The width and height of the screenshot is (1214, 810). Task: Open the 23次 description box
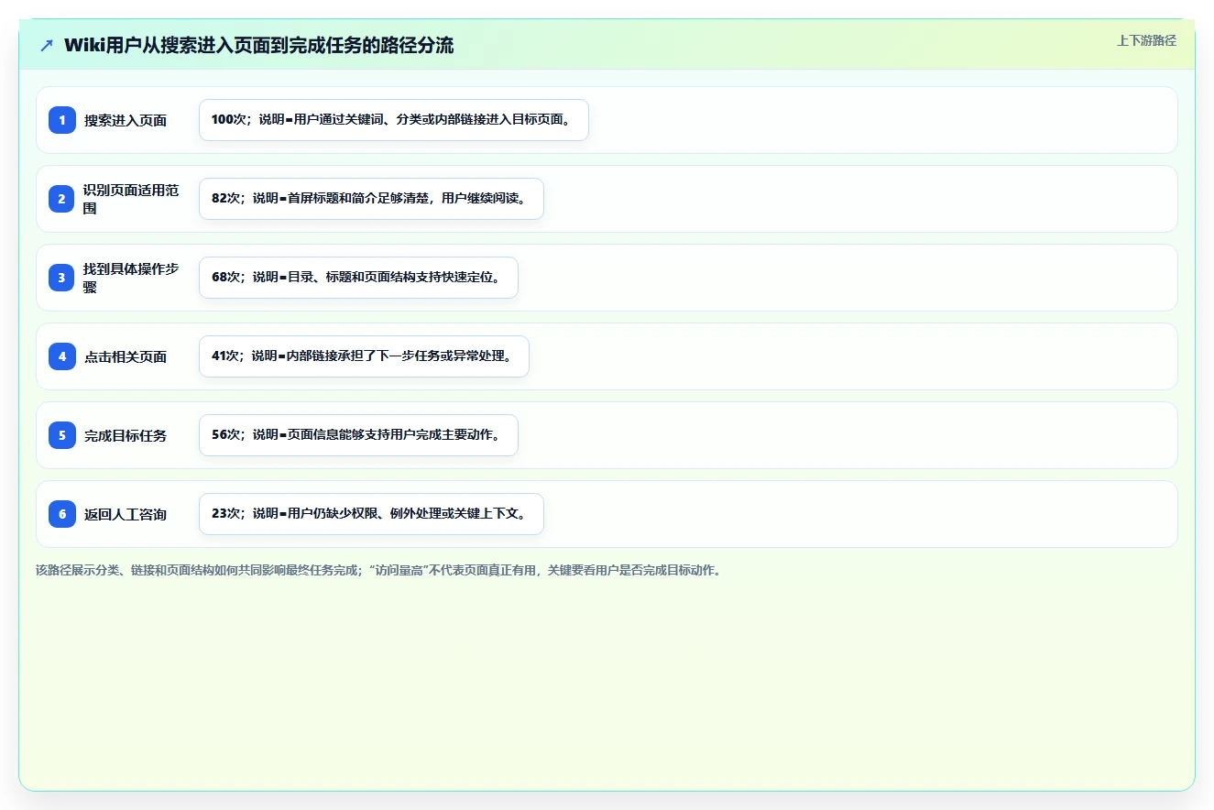[x=372, y=514]
